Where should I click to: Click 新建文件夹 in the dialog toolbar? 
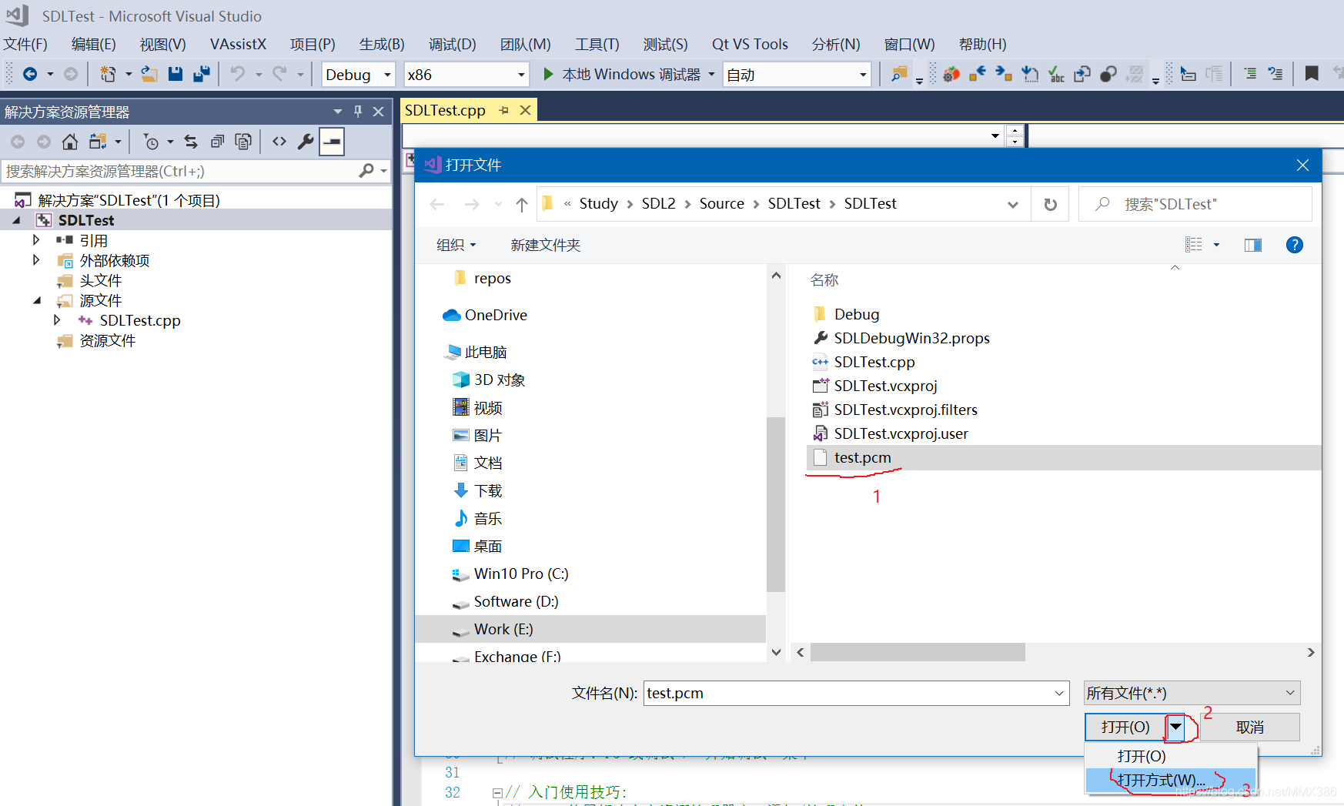pos(545,245)
